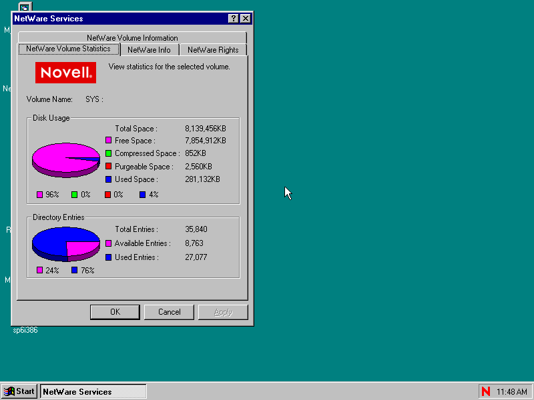The image size is (534, 400).
Task: Open the NetWare Volume Information tab
Action: (x=132, y=38)
